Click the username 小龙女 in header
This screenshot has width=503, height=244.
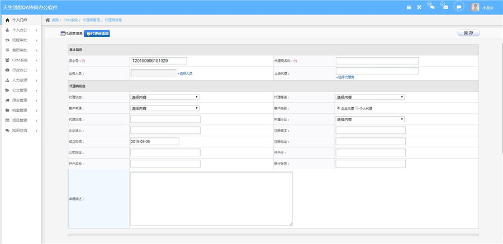pyautogui.click(x=487, y=8)
